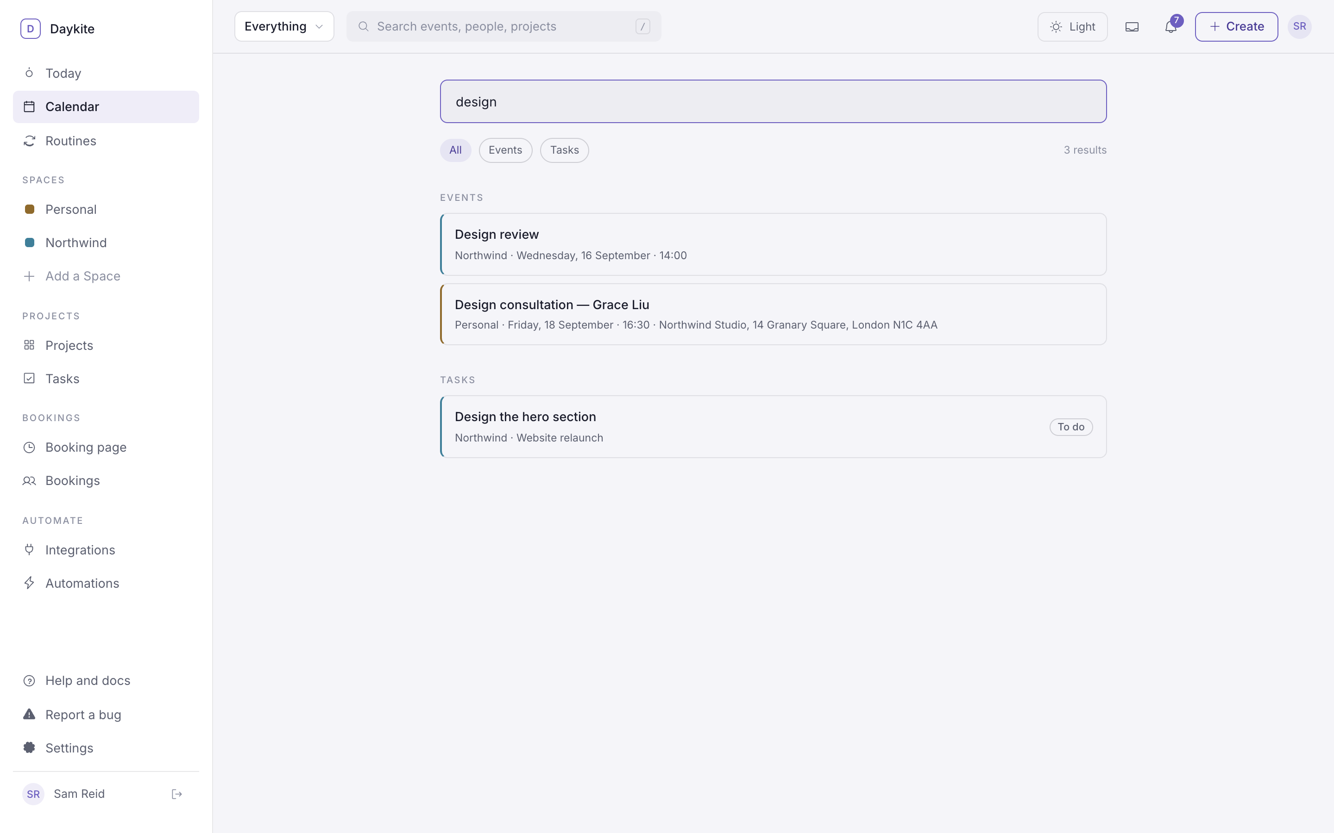The height and width of the screenshot is (833, 1334).
Task: Open Design consultation — Grace Liu result
Action: coord(773,314)
